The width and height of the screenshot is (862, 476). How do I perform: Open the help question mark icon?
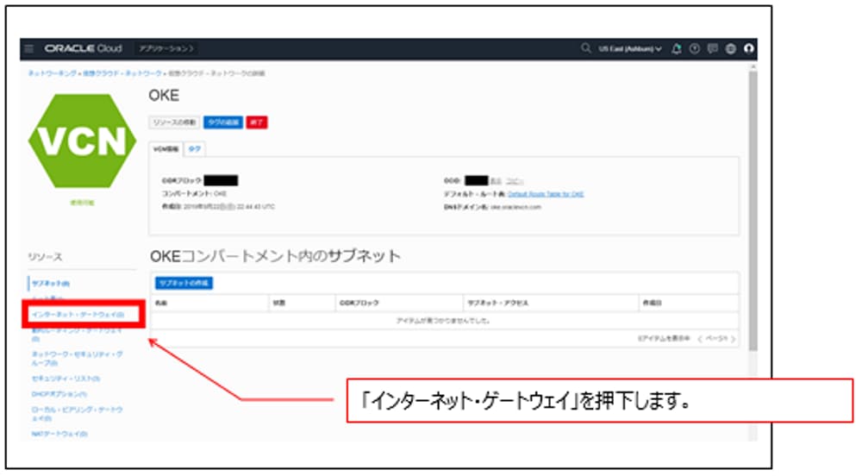tap(694, 49)
